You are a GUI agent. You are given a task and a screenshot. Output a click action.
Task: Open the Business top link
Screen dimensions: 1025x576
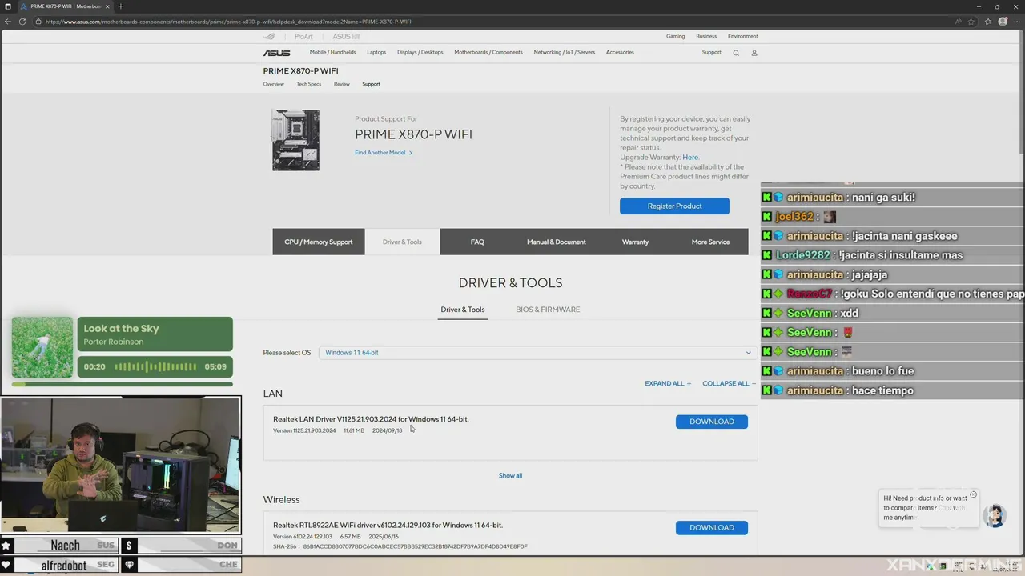pos(706,36)
